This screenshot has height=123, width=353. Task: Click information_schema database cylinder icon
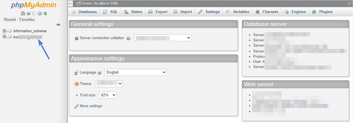coord(10,31)
